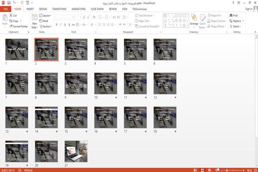Click the Save icon in quick access toolbar

click(9, 3)
